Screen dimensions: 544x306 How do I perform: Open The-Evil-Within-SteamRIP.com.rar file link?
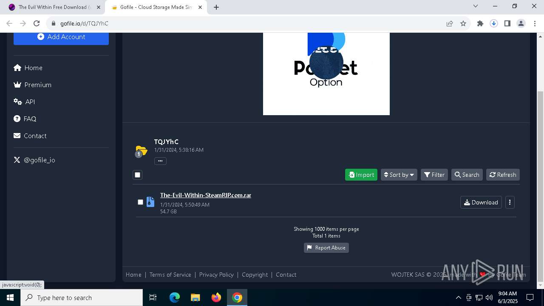point(206,195)
